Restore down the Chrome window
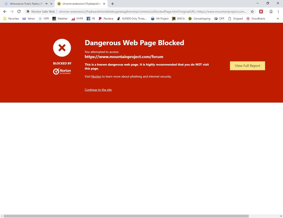 pos(268,3)
